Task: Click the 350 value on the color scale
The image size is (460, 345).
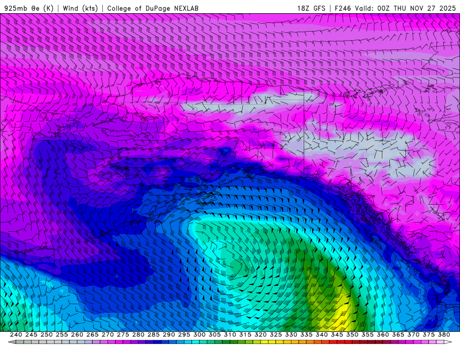Action: click(x=352, y=335)
